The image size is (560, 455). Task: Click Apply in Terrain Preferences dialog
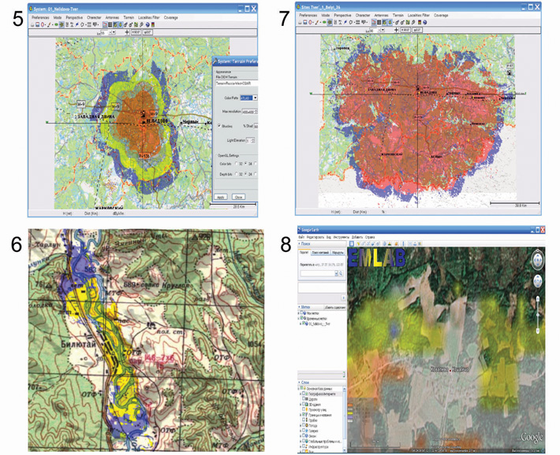(220, 197)
